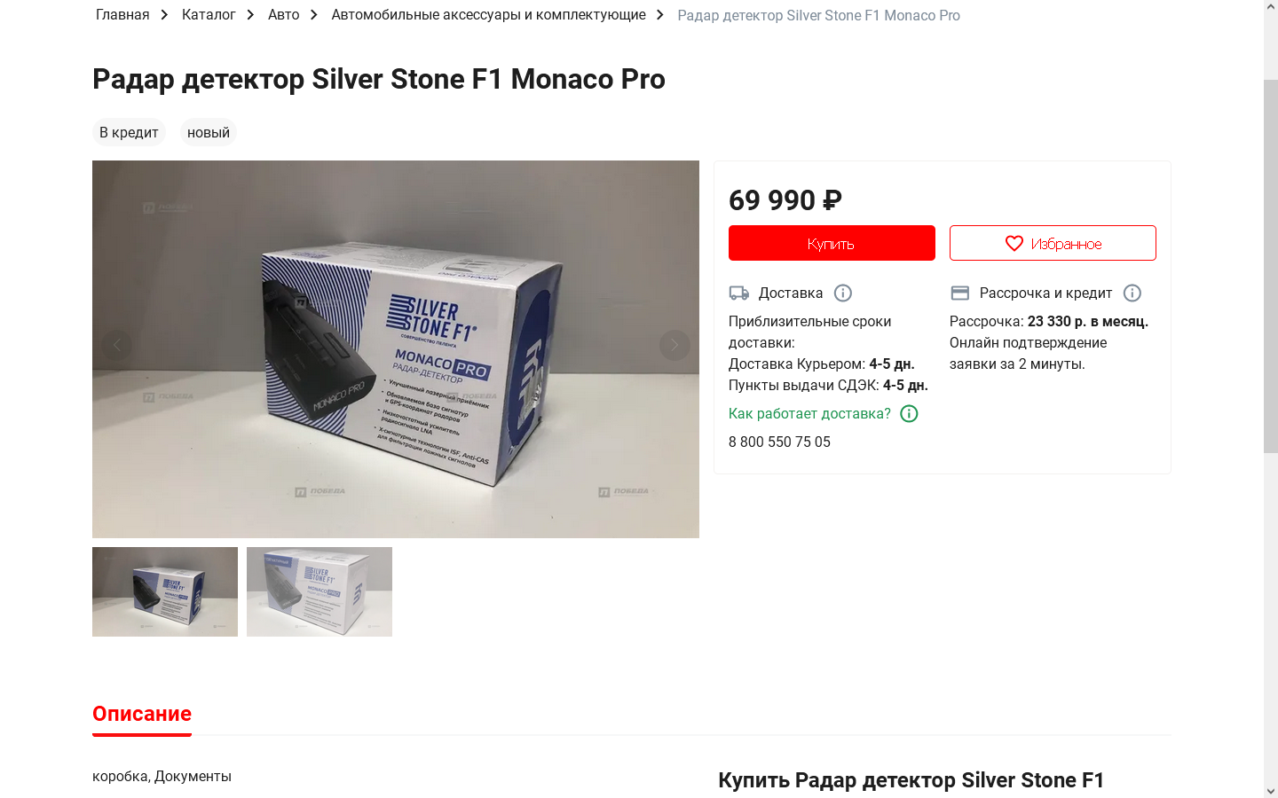Select the second product thumbnail
The image size is (1278, 798).
point(319,591)
